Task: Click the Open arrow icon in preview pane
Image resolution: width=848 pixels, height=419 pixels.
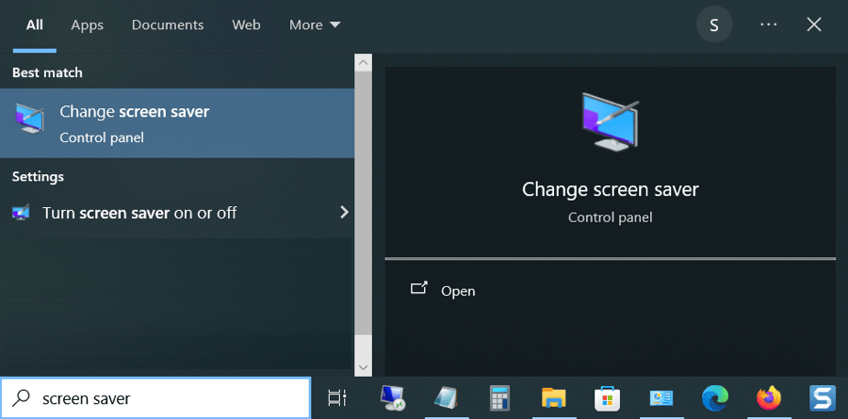Action: [418, 288]
